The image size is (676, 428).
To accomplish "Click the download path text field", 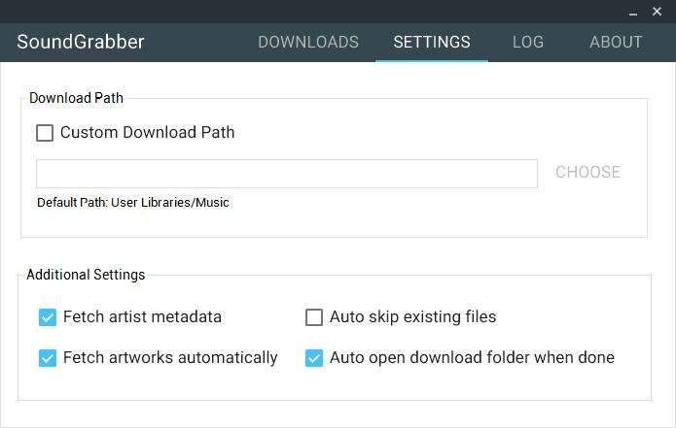I will pos(286,174).
